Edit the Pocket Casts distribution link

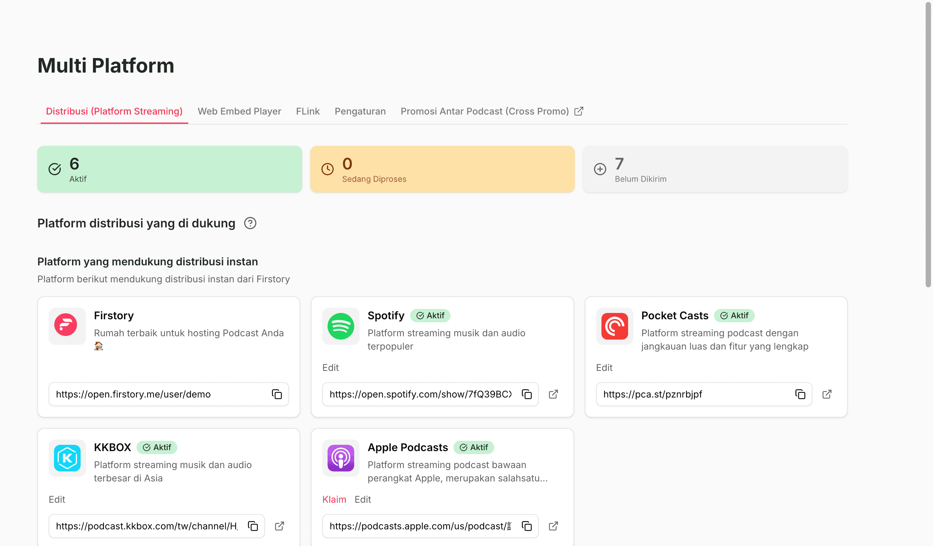pyautogui.click(x=604, y=368)
